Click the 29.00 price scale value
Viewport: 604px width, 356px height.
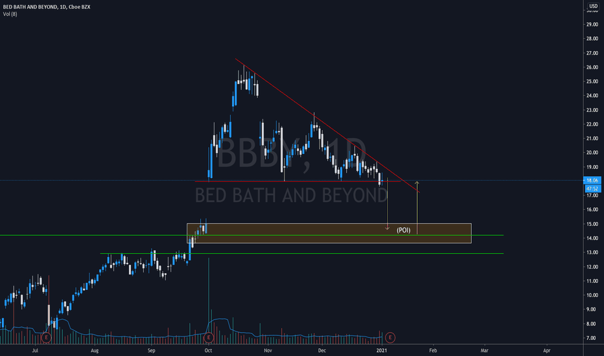592,24
